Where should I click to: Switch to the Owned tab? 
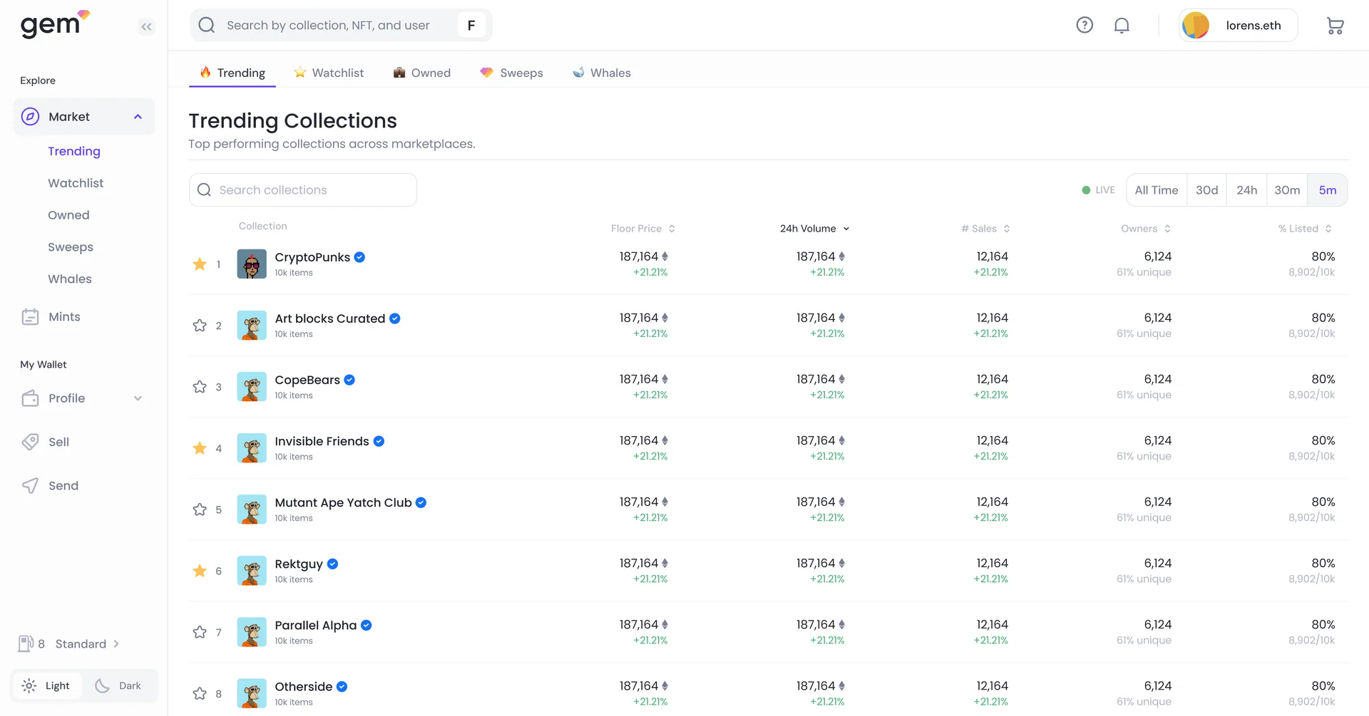tap(422, 73)
